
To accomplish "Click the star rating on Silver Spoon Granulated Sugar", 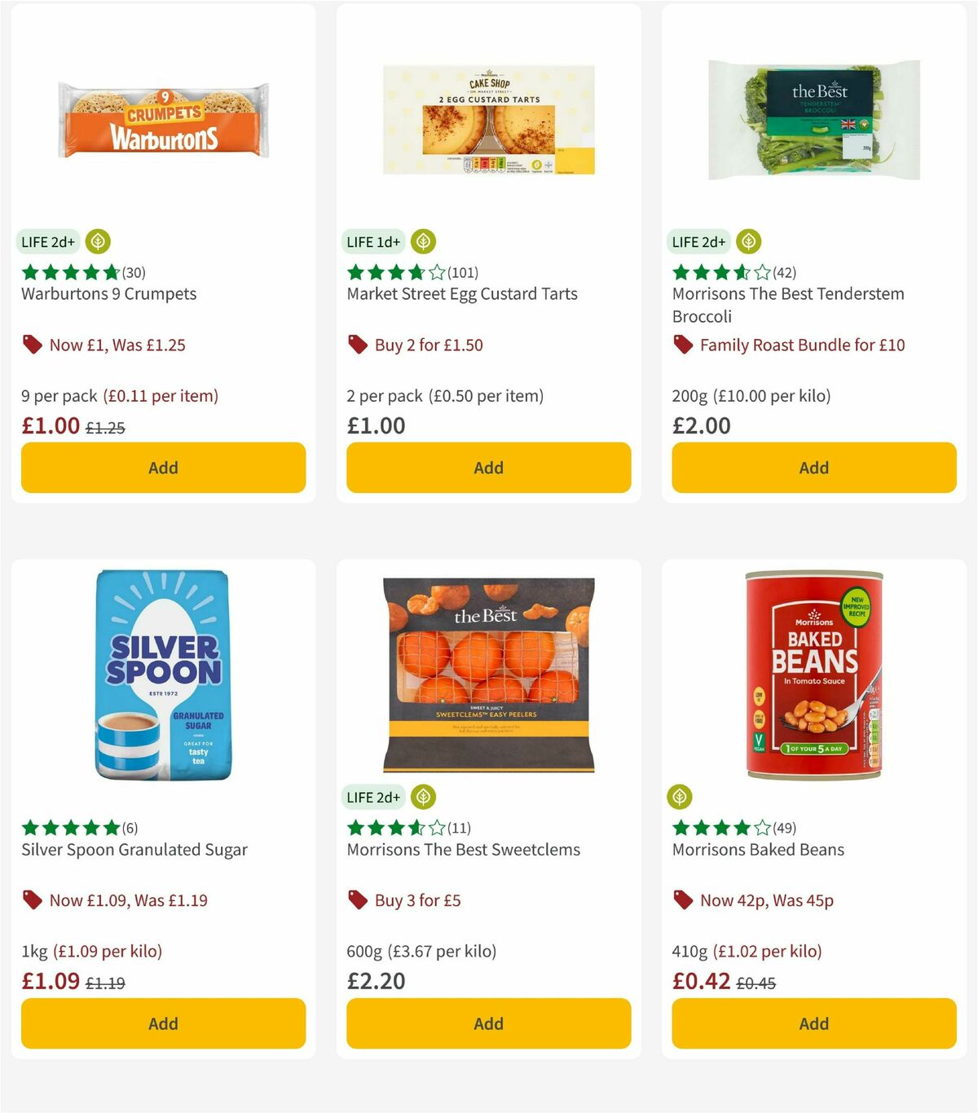I will (68, 828).
